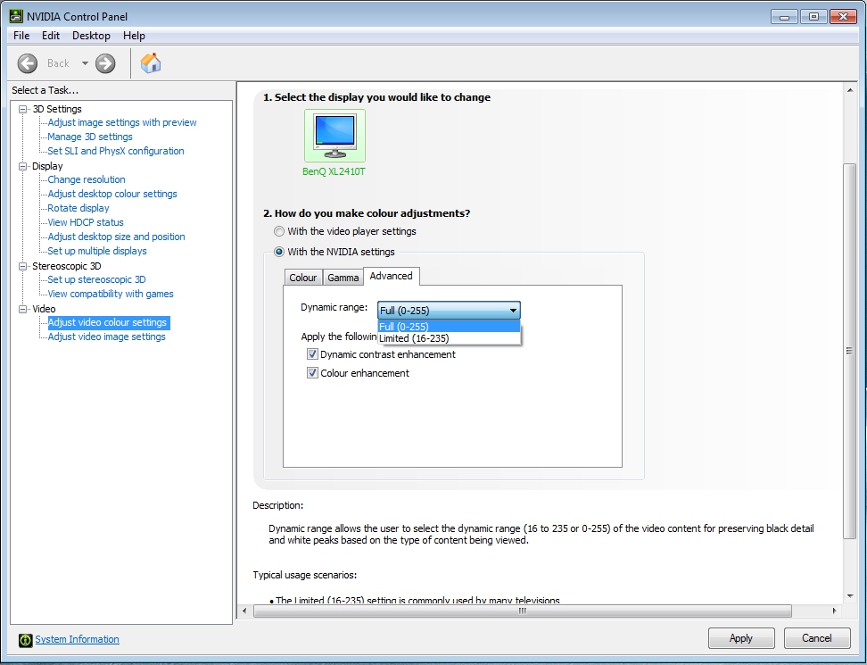Viewport: 867px width, 665px height.
Task: Click the Video category label
Action: [44, 309]
